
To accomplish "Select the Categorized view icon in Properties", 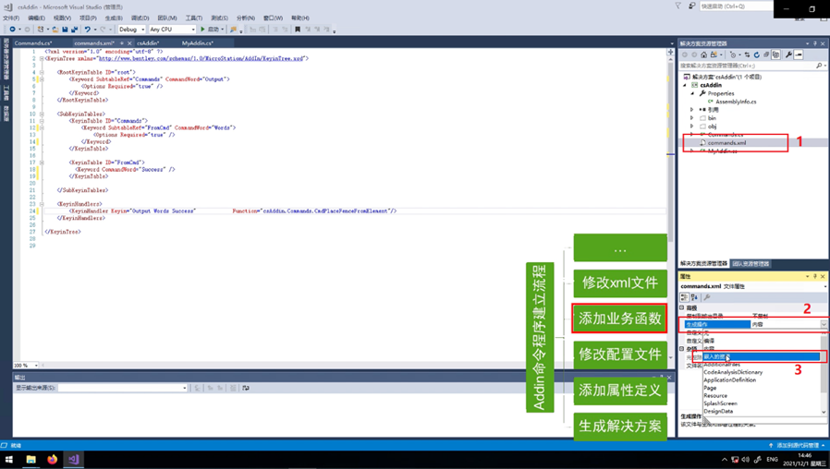I will tap(685, 297).
